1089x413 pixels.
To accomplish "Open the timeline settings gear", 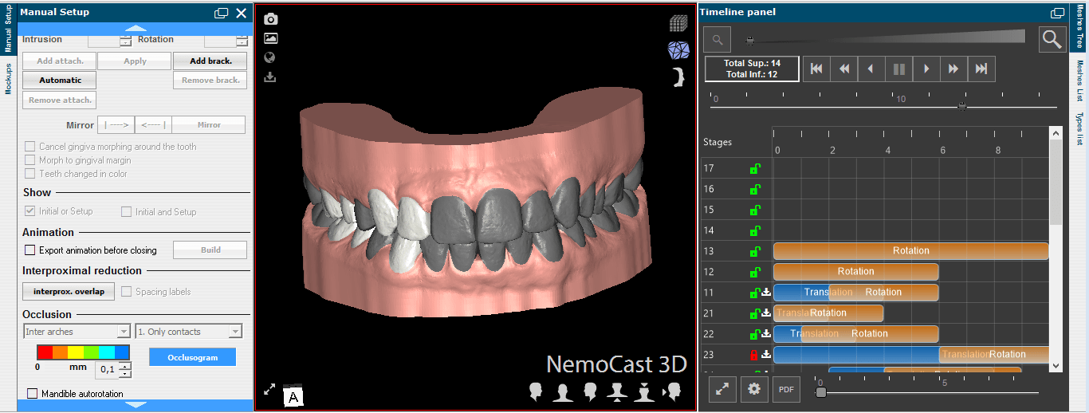I will coord(754,389).
